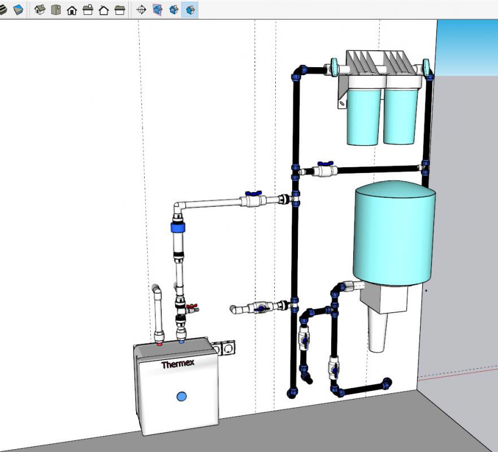The height and width of the screenshot is (452, 498).
Task: Choose the Right view icon
Action: pyautogui.click(x=88, y=10)
